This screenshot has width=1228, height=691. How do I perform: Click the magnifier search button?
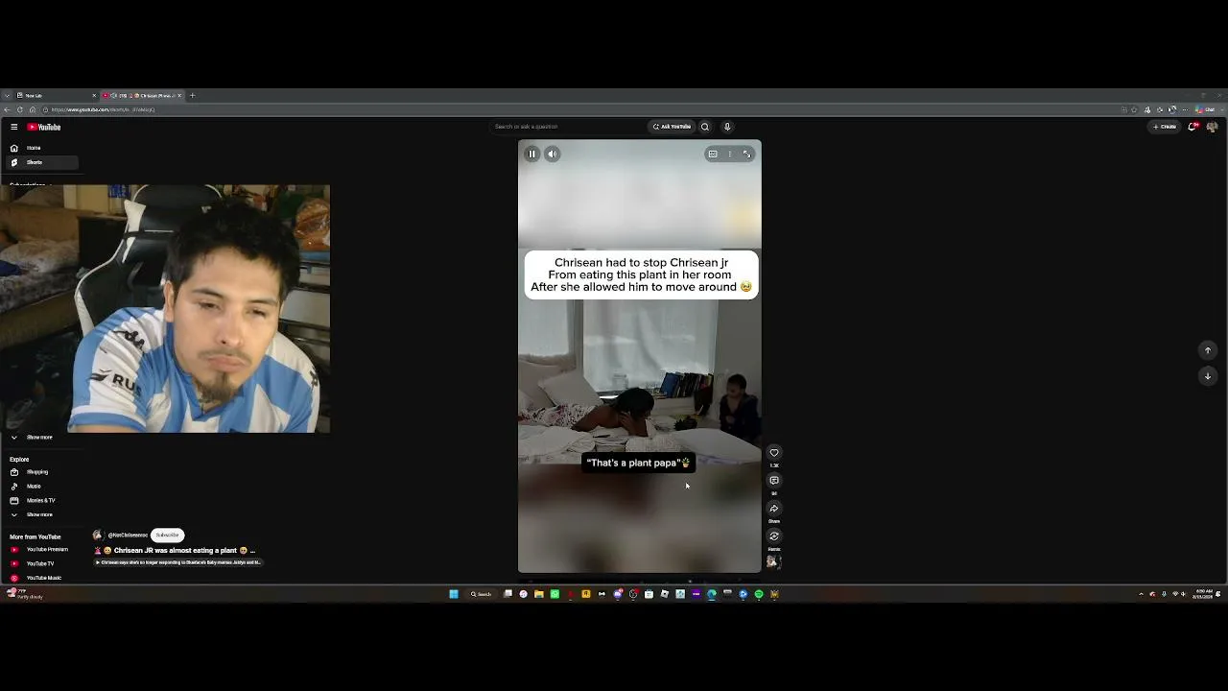[705, 127]
